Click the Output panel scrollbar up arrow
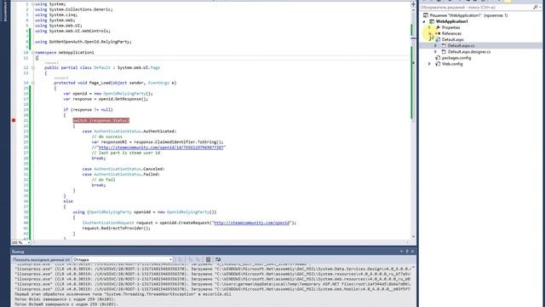The image size is (545, 307). pos(414,268)
